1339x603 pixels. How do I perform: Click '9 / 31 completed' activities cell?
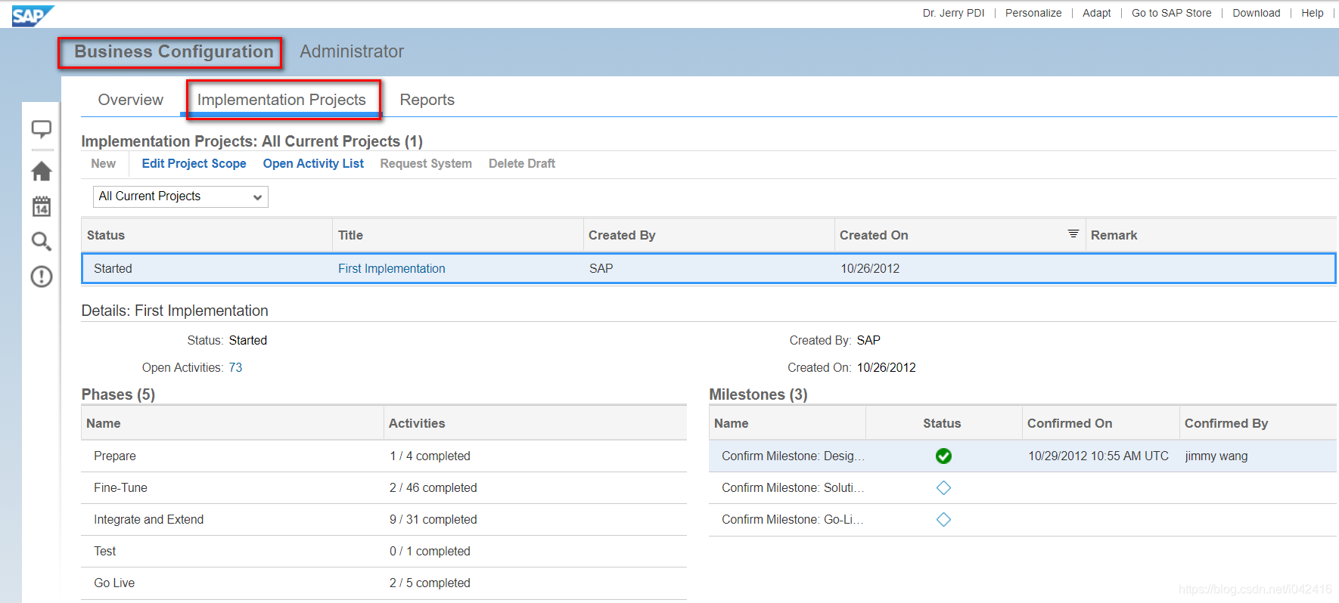pos(433,519)
